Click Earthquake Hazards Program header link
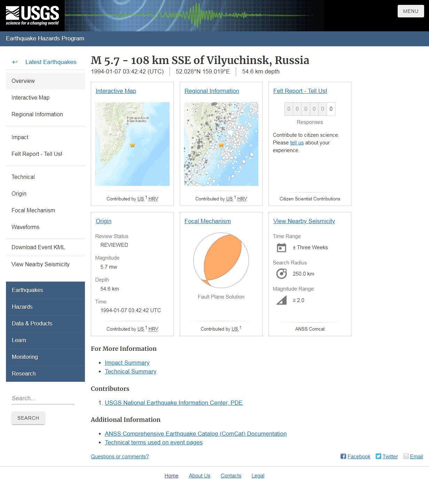The image size is (429, 490). [45, 38]
